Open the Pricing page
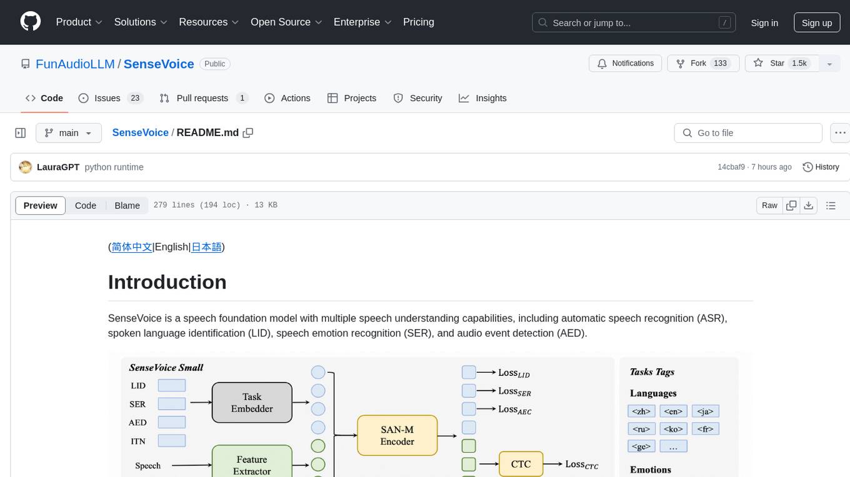 coord(419,22)
